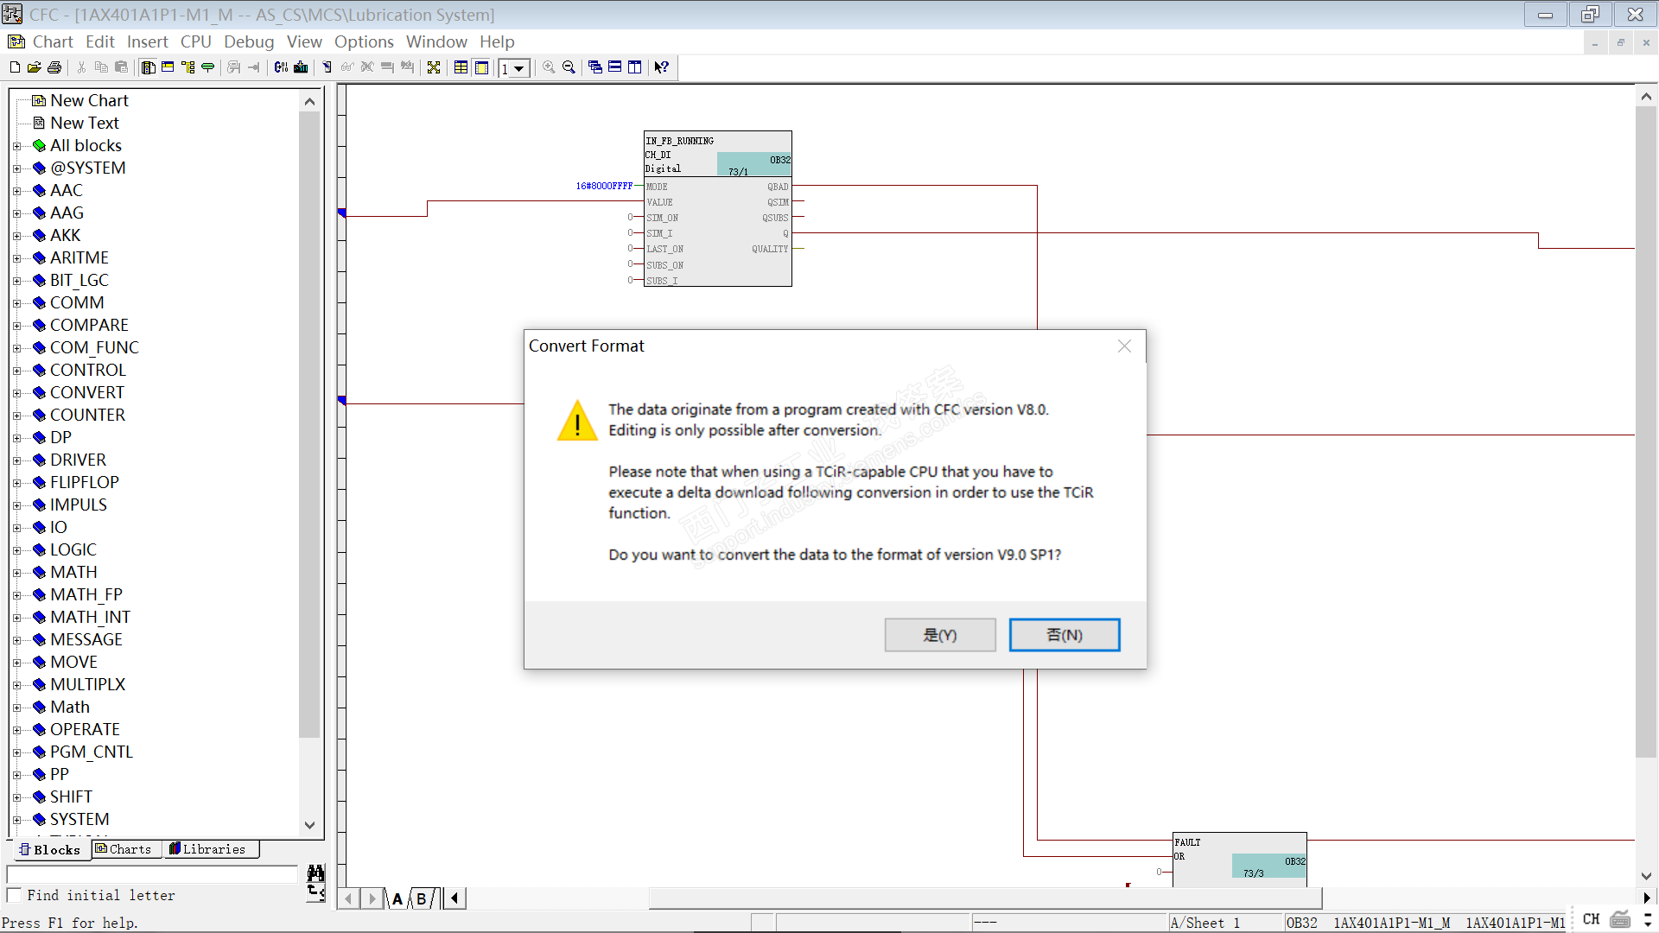Click the Print icon in toolbar
1659x933 pixels.
[54, 67]
